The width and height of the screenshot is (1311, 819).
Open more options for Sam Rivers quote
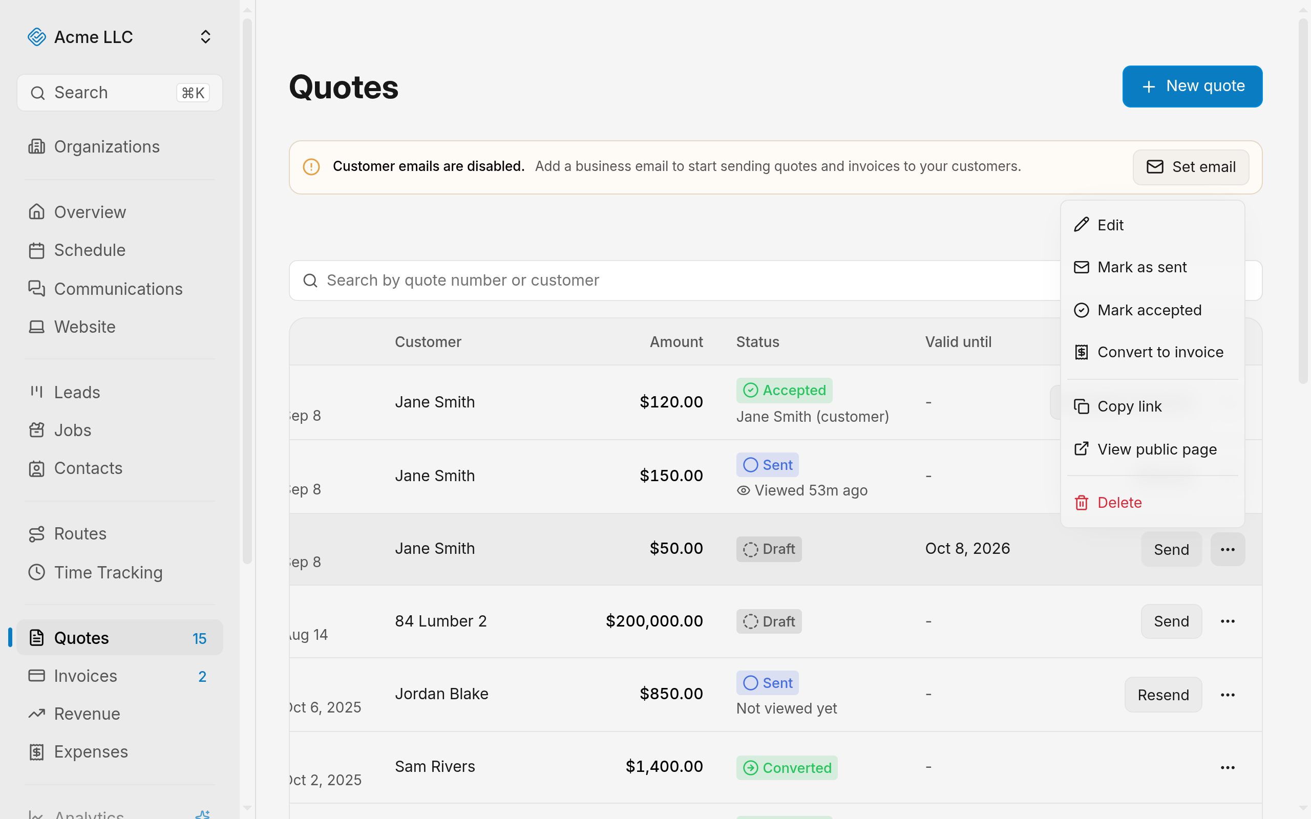point(1228,767)
